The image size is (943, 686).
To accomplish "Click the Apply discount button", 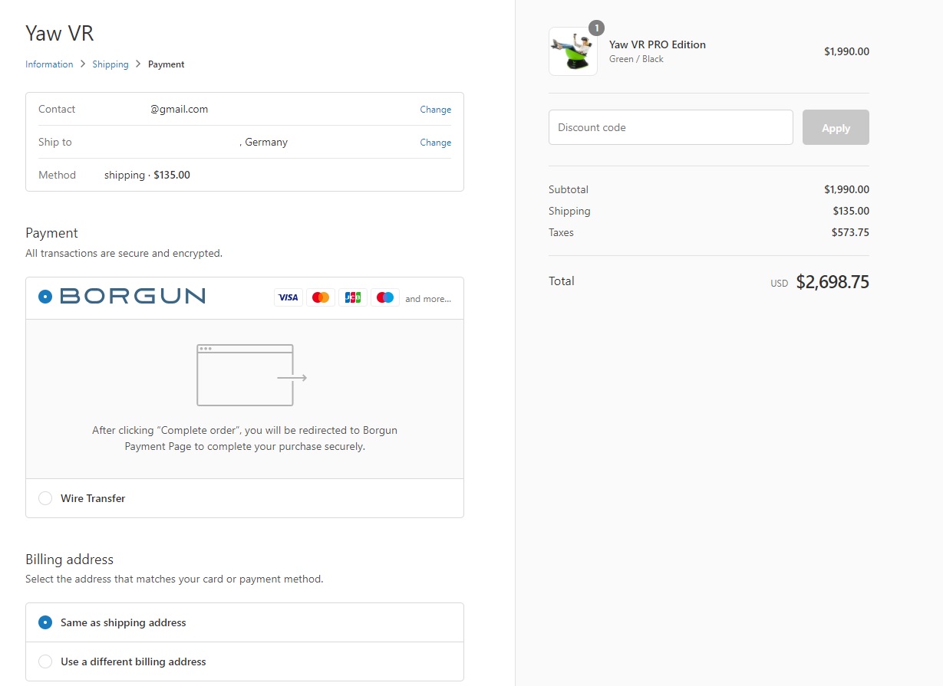I will click(x=836, y=127).
